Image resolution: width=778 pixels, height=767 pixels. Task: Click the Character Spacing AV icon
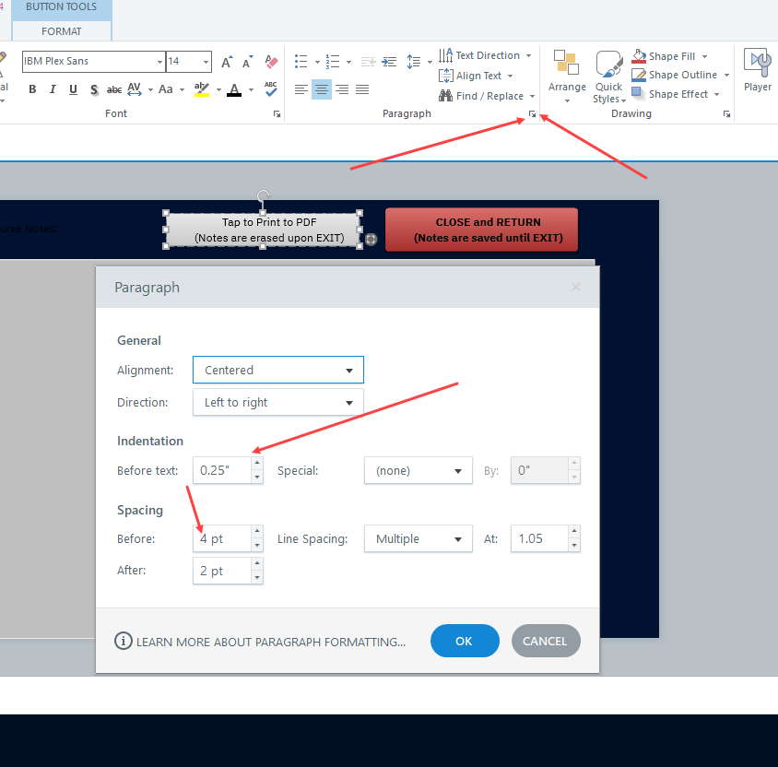point(135,89)
